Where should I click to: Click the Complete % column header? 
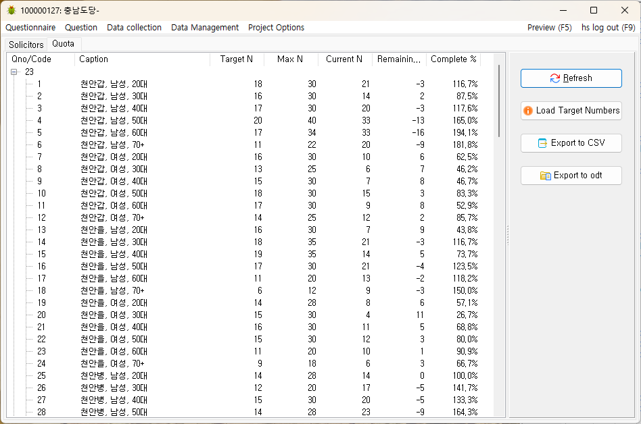pos(453,59)
